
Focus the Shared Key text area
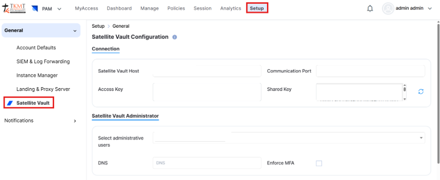tap(359, 92)
